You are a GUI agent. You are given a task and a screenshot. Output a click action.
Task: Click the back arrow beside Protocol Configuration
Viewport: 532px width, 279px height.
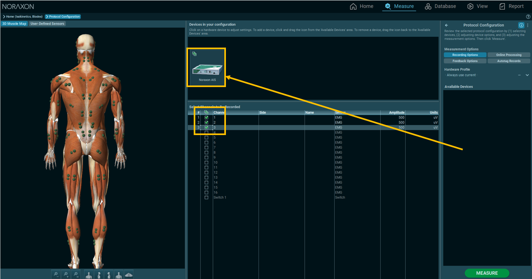coord(446,25)
